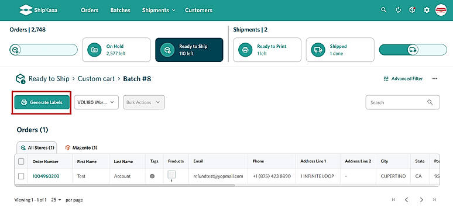Viewport: 453px width, 215px height.
Task: Click the Ready to Ship breadcrumb
Action: pyautogui.click(x=49, y=79)
